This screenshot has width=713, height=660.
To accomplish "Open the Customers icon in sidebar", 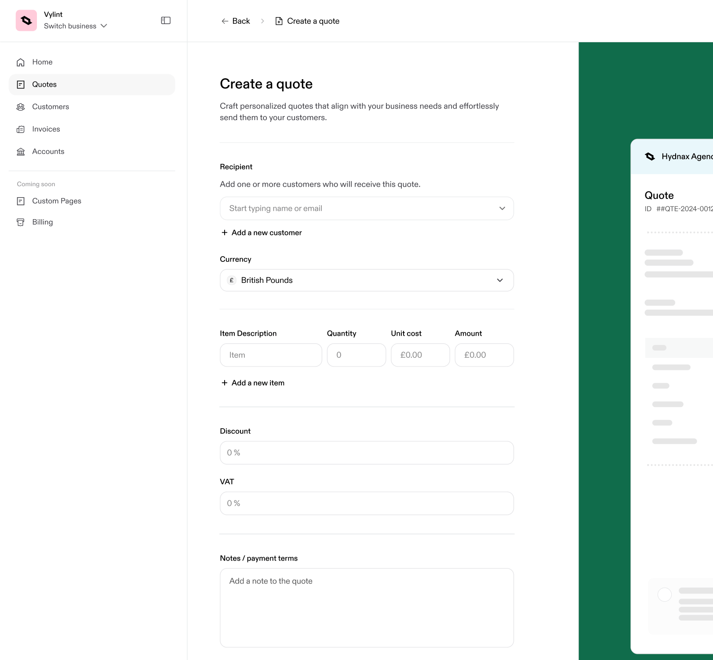I will pyautogui.click(x=21, y=106).
